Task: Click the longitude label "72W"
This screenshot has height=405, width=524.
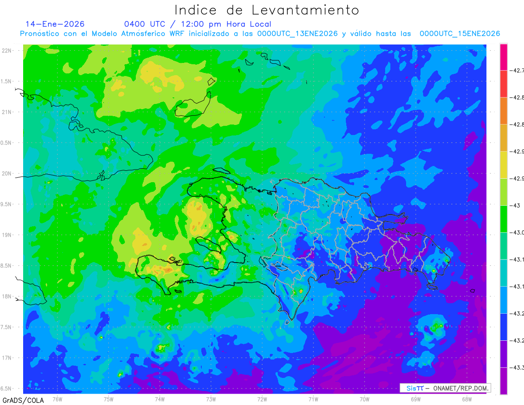Action: click(x=262, y=399)
